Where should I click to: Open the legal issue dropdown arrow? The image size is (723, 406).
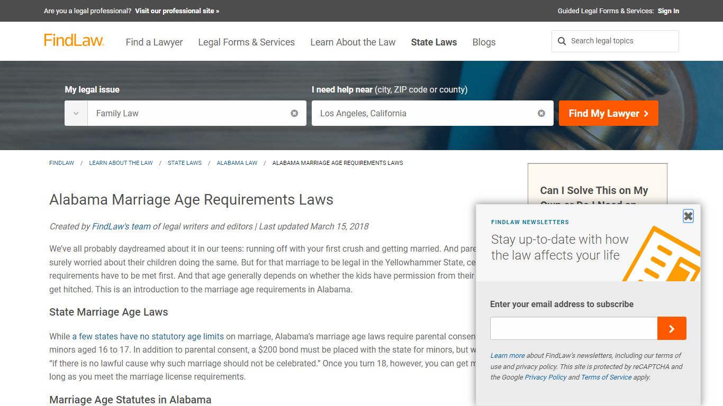click(x=76, y=113)
